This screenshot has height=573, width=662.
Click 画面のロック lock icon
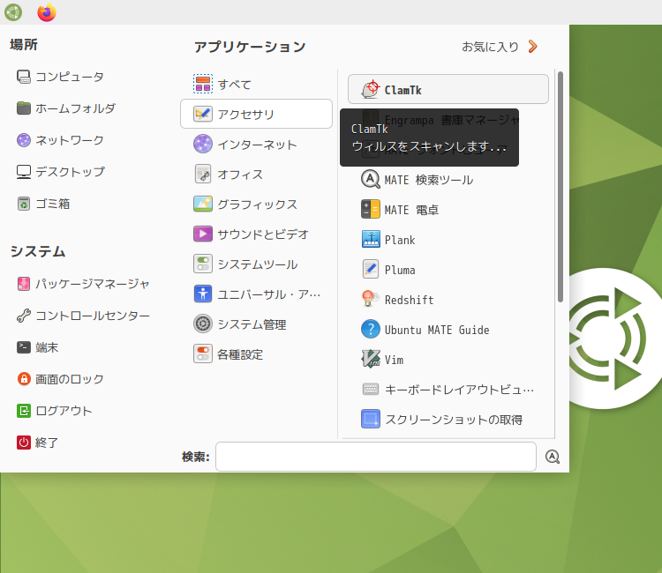(24, 379)
